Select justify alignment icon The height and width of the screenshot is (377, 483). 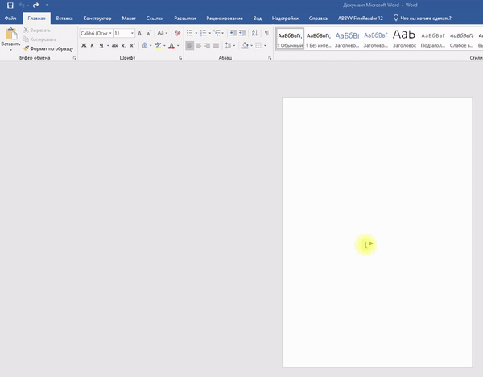coord(217,46)
